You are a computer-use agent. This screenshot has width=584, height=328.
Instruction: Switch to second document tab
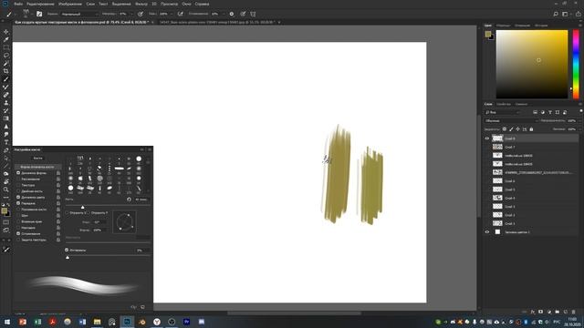(217, 22)
